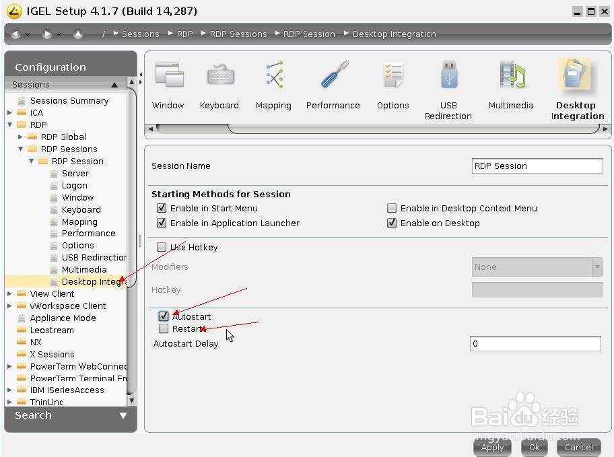Click the X Sessions folder icon
The image size is (614, 457).
click(x=22, y=354)
